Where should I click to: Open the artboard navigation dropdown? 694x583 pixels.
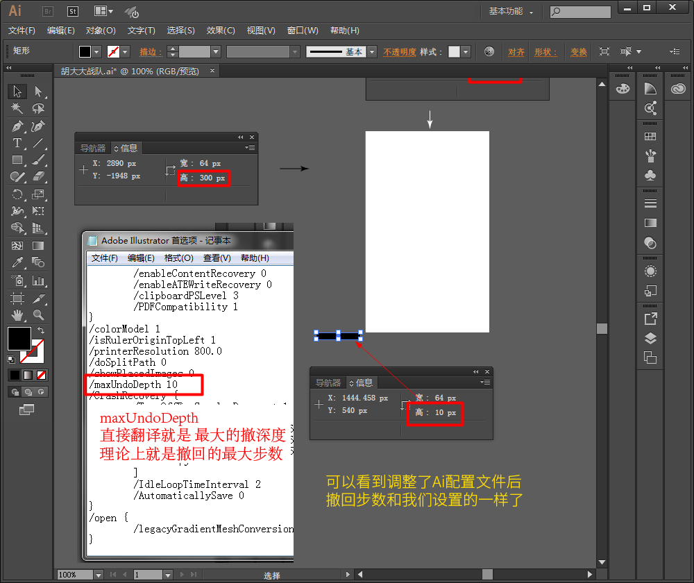click(168, 575)
